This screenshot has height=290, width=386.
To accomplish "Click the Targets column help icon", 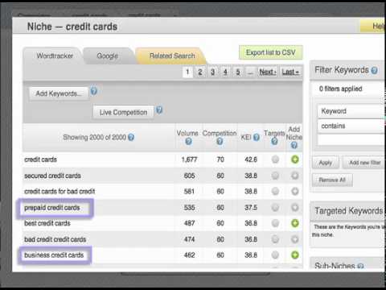I will pyautogui.click(x=274, y=141).
